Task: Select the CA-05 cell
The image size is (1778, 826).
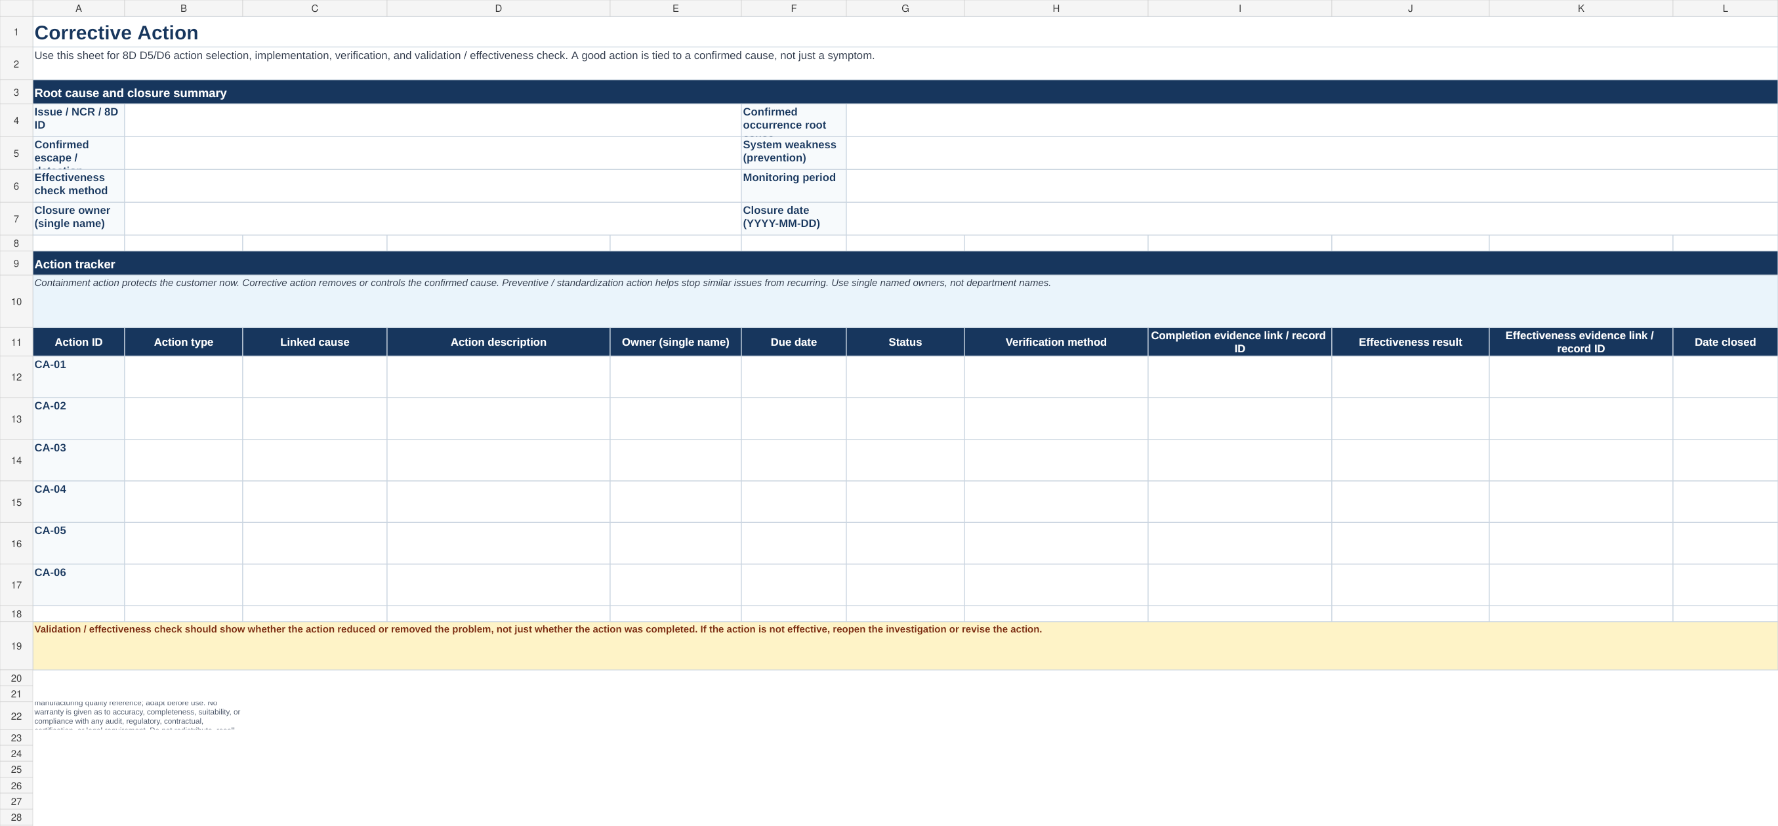Action: pos(79,544)
